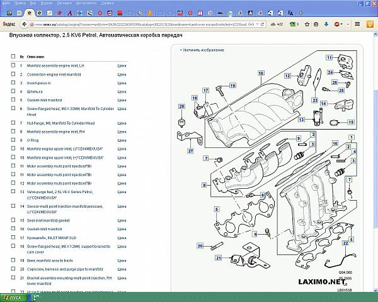Switch to the EA favicon tab

(290, 13)
